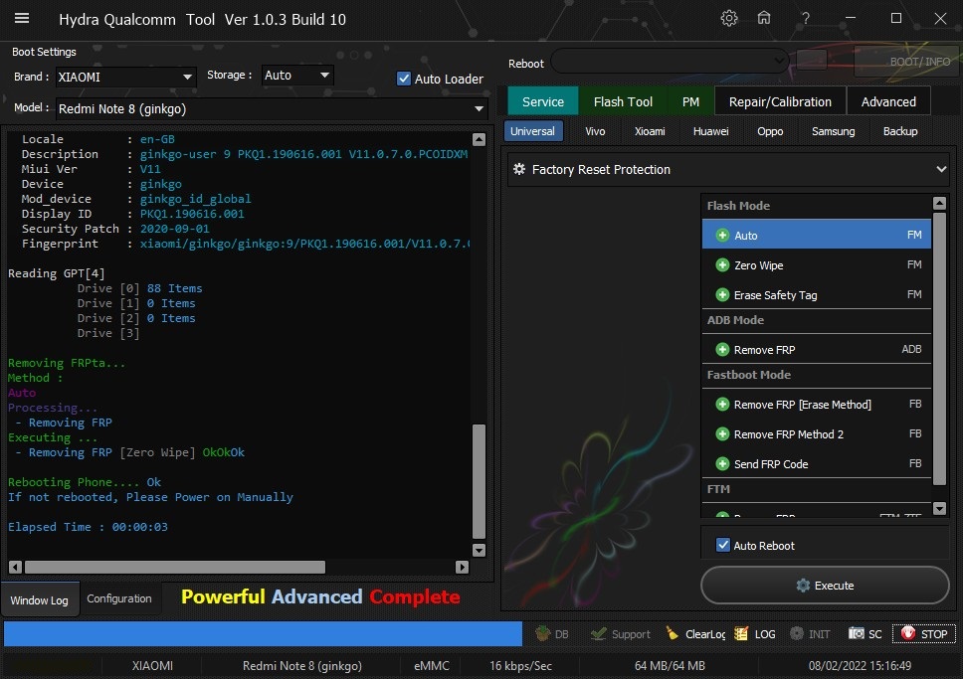Click the home icon in title bar

(x=763, y=19)
